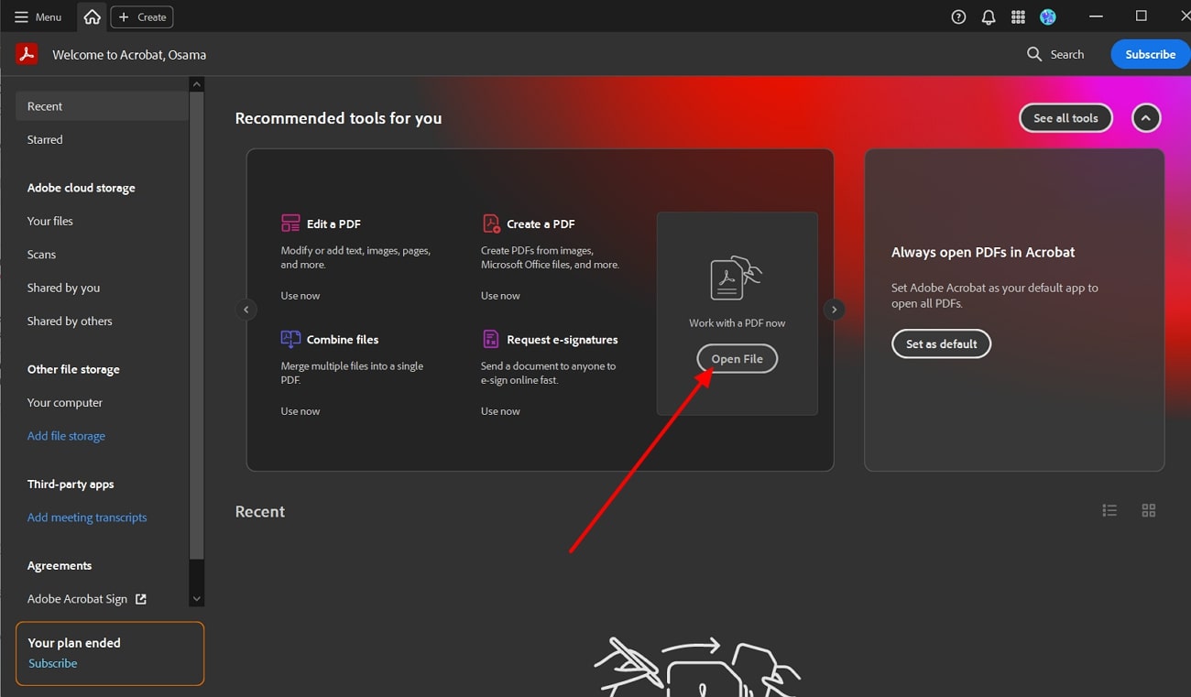Switch Recent to list view icon
1191x697 pixels.
click(x=1109, y=510)
